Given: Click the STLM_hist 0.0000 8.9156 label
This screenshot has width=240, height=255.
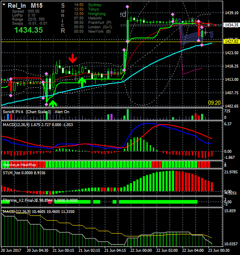Looking at the screenshot, I should (24, 173).
